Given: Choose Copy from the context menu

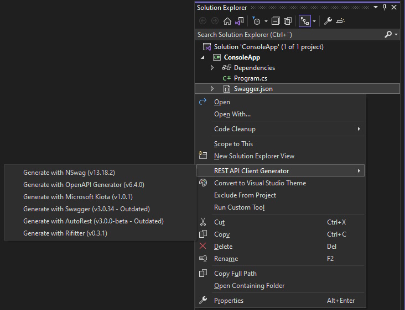Looking at the screenshot, I should pos(281,234).
